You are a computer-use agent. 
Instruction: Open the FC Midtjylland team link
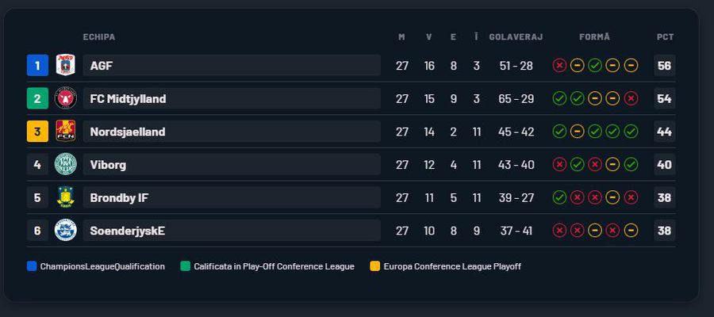coord(128,99)
